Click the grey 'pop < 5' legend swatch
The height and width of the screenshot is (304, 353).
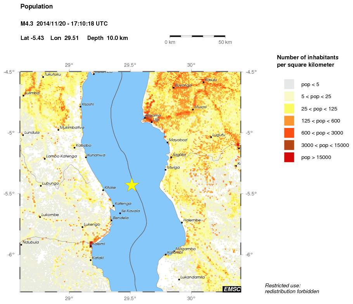[x=289, y=84]
